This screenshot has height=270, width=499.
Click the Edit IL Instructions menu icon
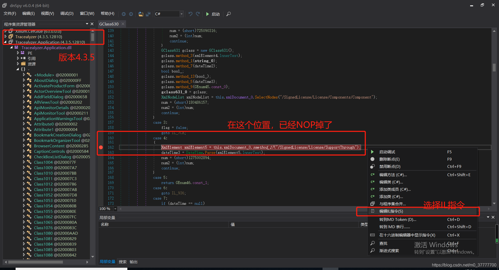click(372, 211)
